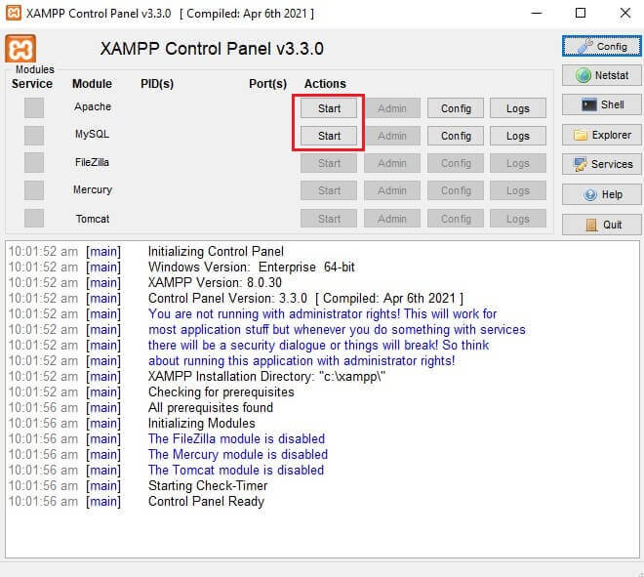Select the FileZilla module label

(92, 162)
